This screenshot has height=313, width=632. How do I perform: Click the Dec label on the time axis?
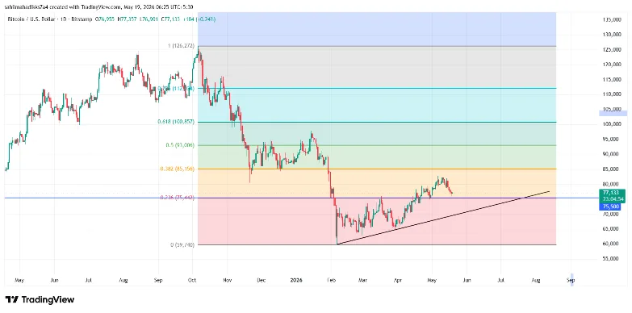(x=261, y=280)
